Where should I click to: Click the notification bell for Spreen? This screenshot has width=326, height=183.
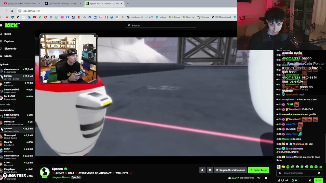pos(202,170)
